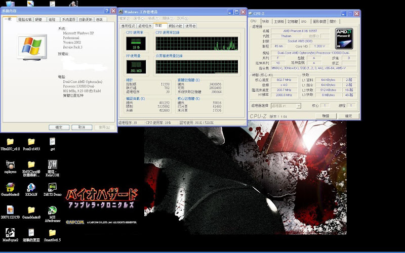Open the GameMaster8 folder icon
This screenshot has height=253, width=405.
coord(31,210)
